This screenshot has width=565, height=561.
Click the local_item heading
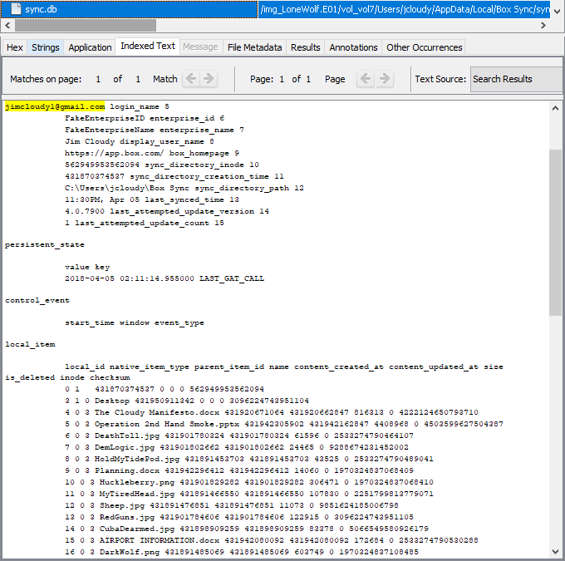click(x=30, y=344)
